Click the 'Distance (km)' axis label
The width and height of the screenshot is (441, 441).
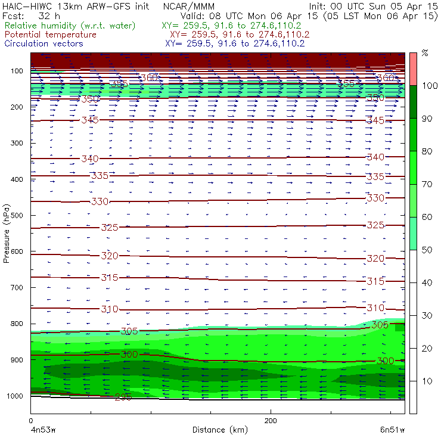click(x=220, y=430)
